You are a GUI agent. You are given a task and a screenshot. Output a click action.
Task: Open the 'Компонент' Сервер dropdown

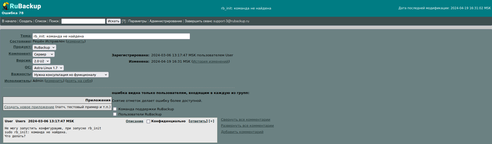pos(44,54)
